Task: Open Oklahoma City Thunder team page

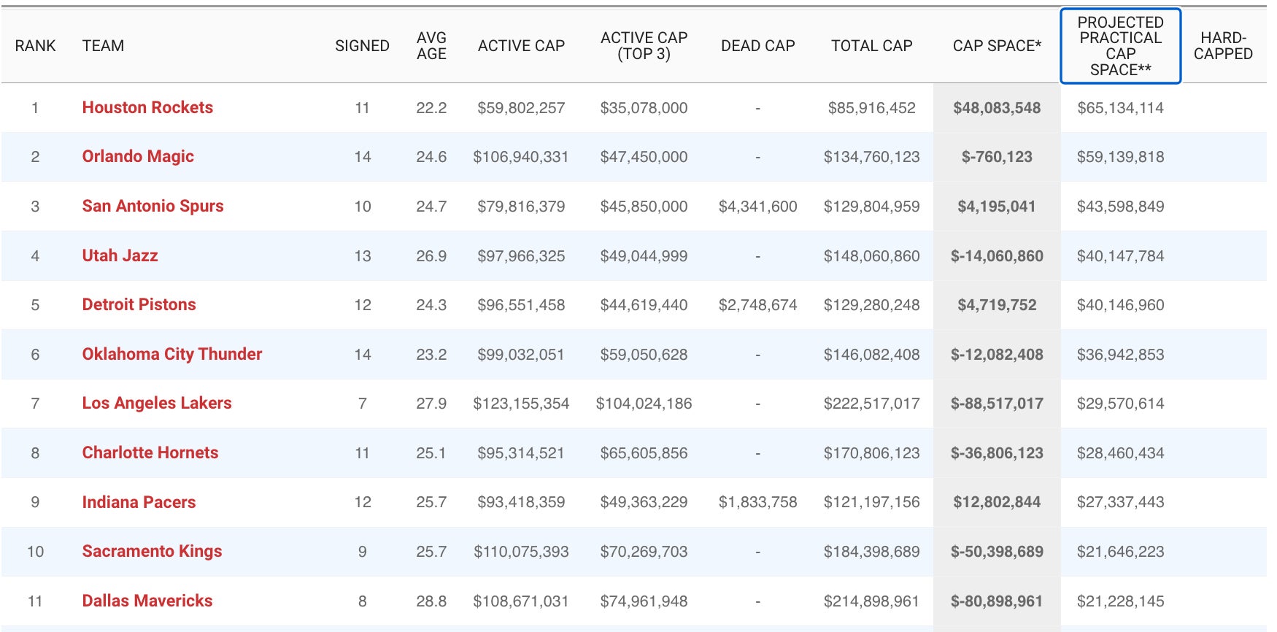Action: 171,355
